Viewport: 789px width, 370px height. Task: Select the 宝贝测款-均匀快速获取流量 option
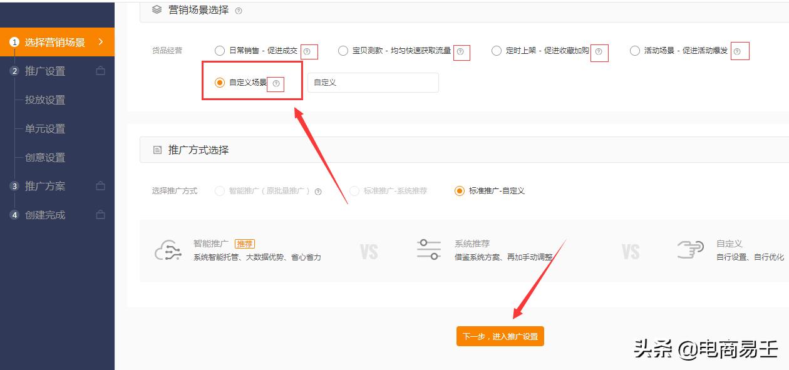point(343,51)
